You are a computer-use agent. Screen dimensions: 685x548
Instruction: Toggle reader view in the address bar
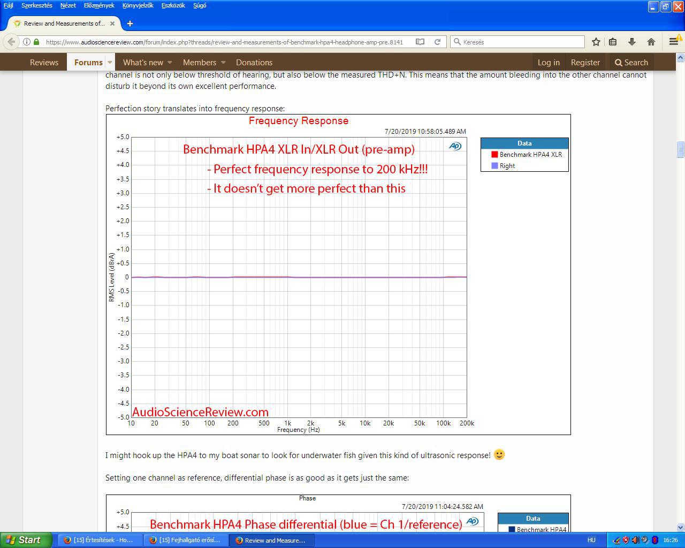pyautogui.click(x=421, y=42)
